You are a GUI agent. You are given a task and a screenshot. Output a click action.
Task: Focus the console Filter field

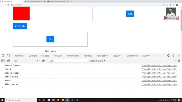tap(68, 61)
